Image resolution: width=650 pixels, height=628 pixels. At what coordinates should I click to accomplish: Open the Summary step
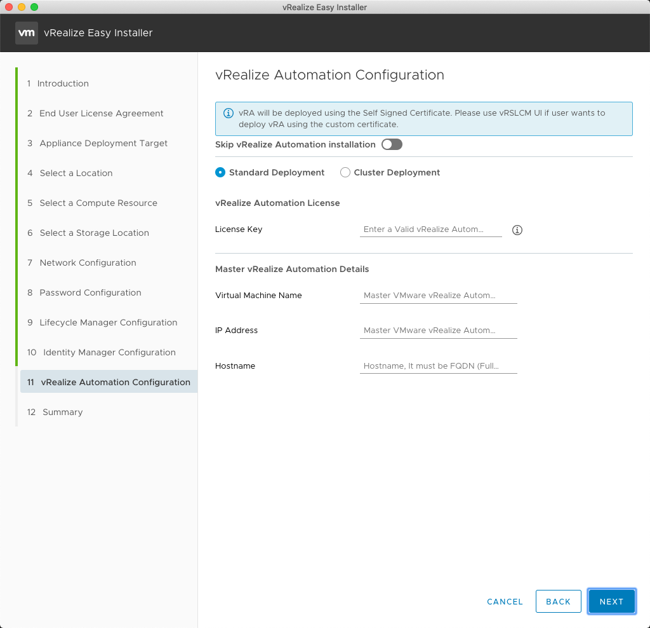point(62,412)
